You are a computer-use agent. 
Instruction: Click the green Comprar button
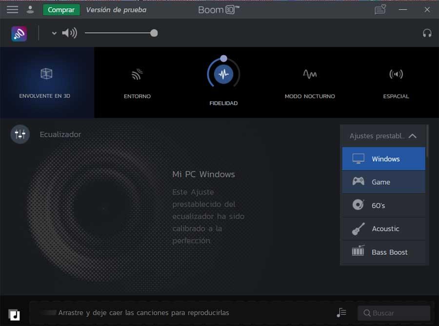click(61, 10)
